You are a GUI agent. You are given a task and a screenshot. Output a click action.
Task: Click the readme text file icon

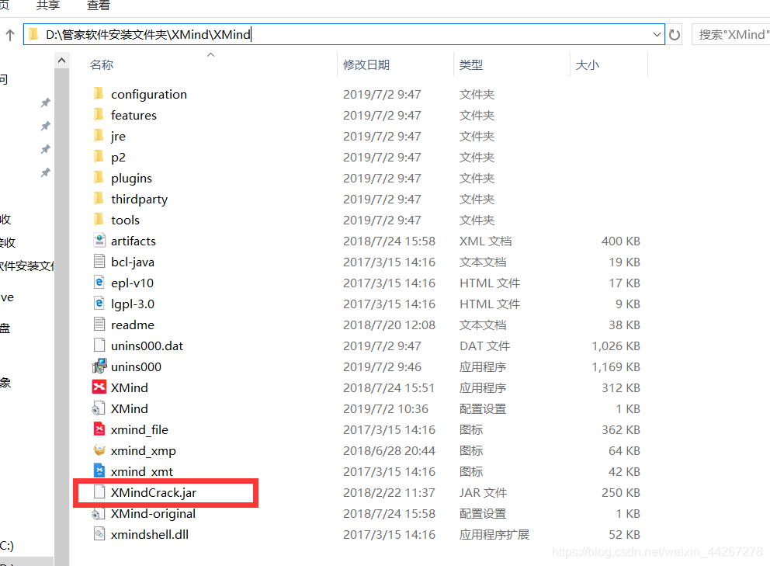[99, 325]
